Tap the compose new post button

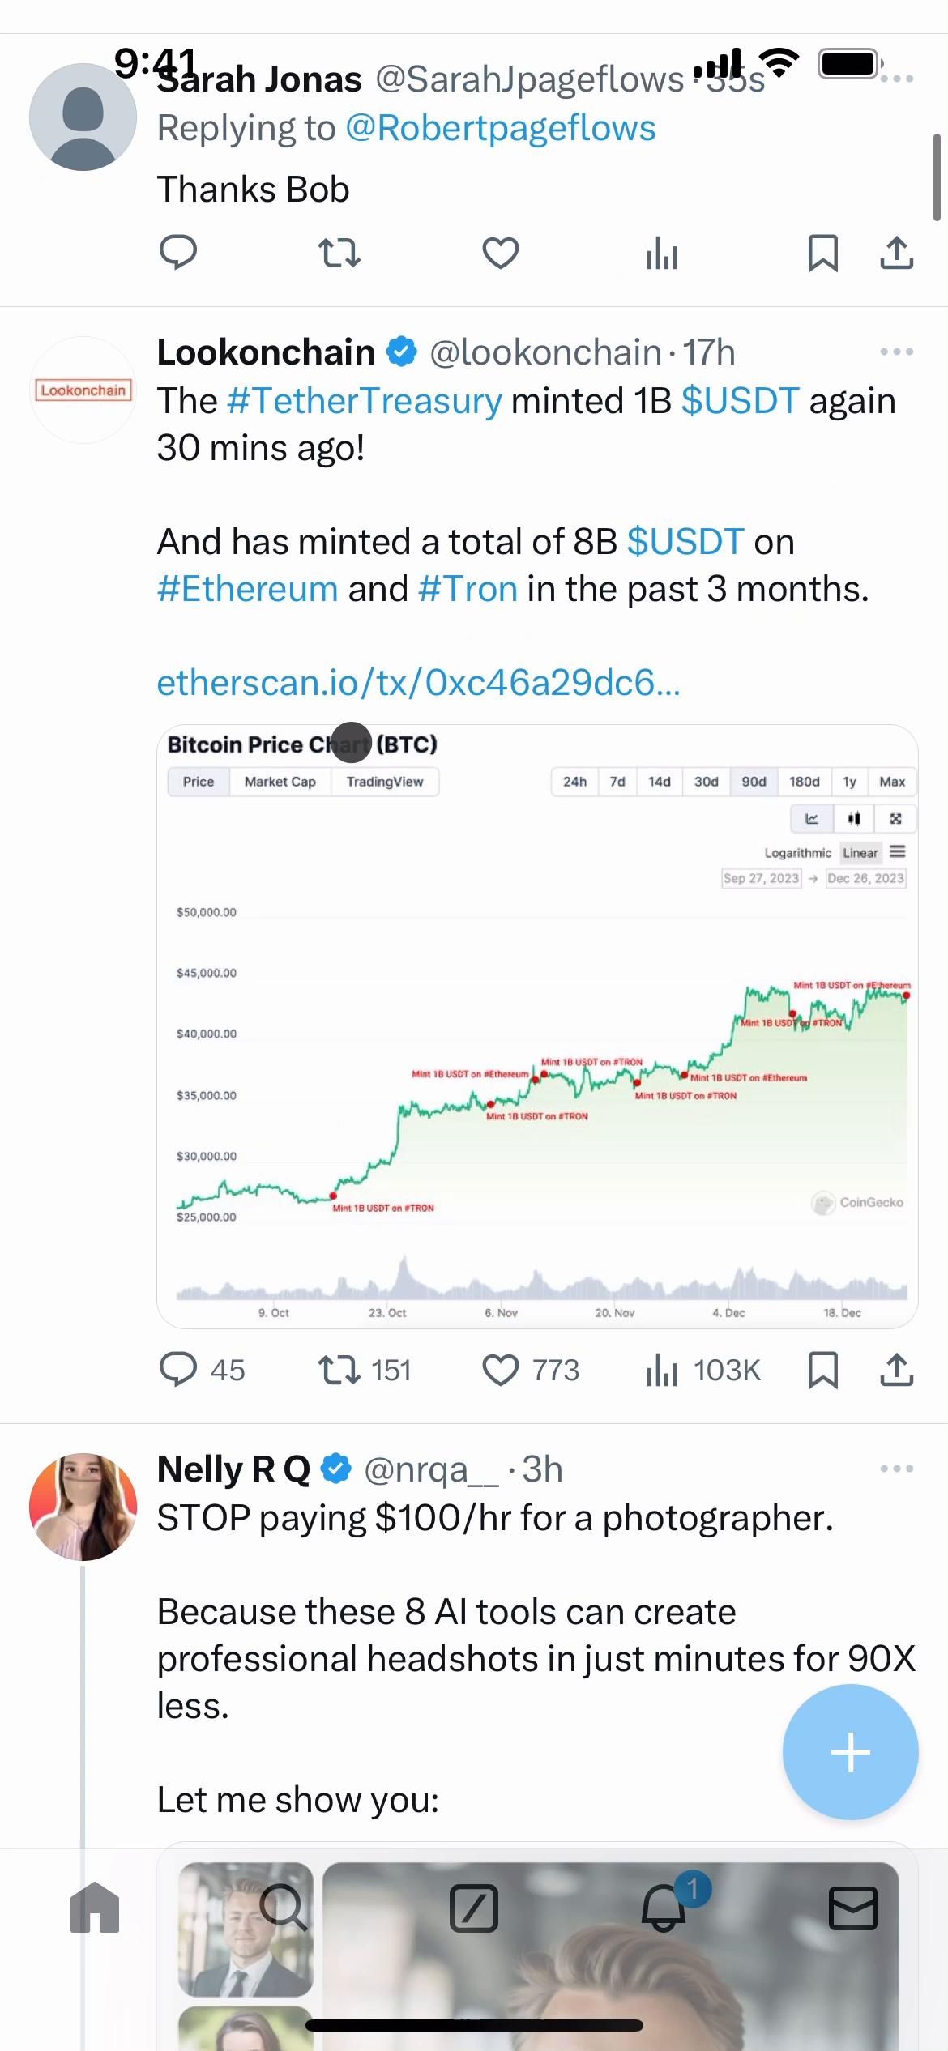click(x=850, y=1752)
